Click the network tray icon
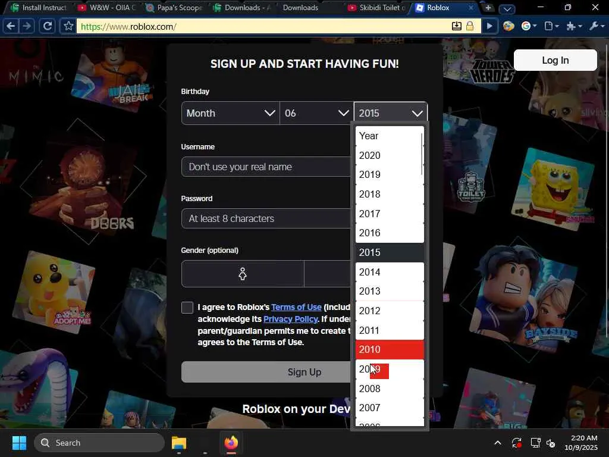The image size is (609, 457). pos(536,443)
